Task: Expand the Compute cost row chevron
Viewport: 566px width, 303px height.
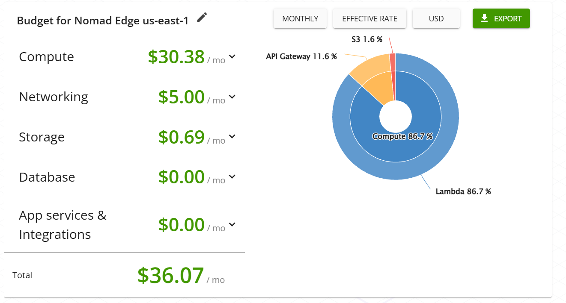Action: (232, 56)
